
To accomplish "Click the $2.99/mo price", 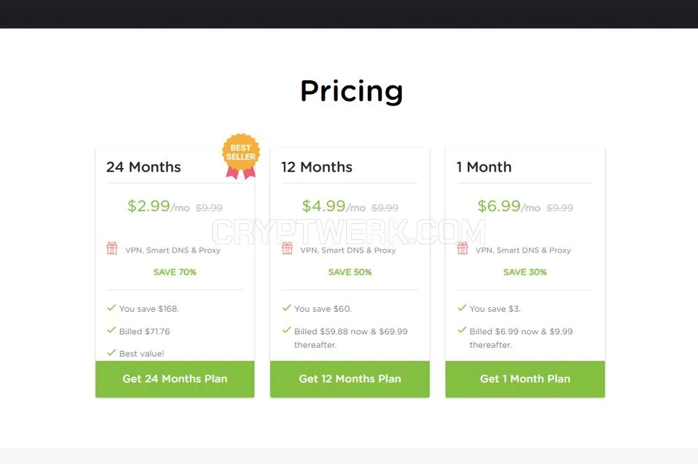I will [158, 206].
